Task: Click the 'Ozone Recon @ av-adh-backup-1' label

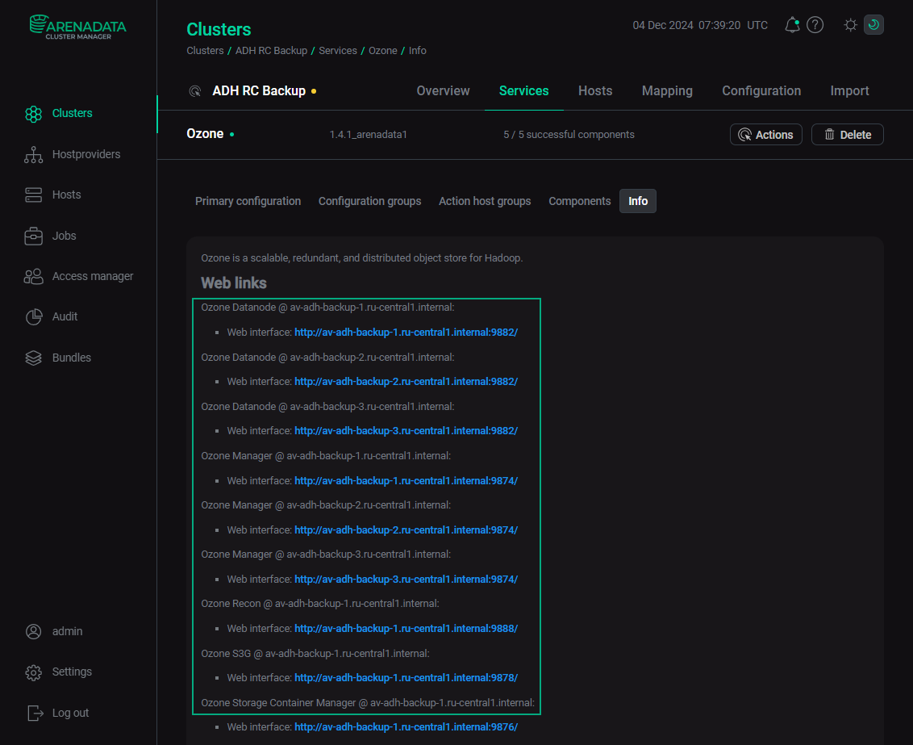Action: (x=319, y=604)
